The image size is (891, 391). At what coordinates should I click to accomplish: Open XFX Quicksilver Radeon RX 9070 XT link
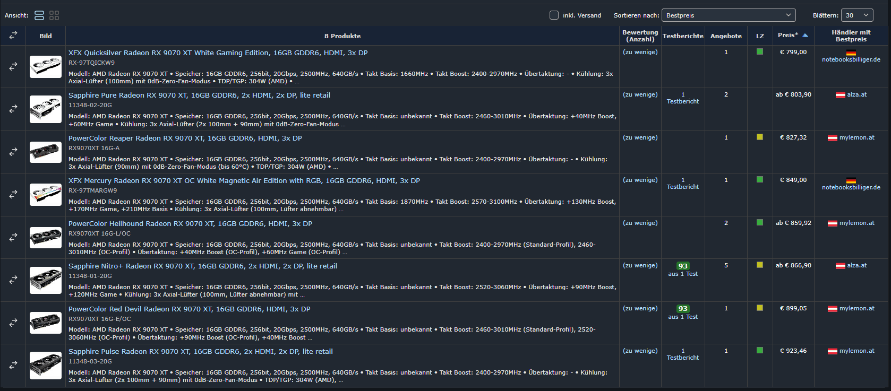click(x=218, y=53)
